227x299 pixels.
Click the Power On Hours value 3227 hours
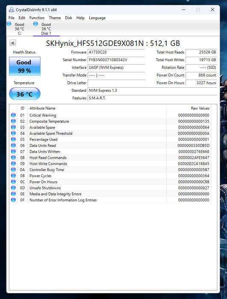201,83
